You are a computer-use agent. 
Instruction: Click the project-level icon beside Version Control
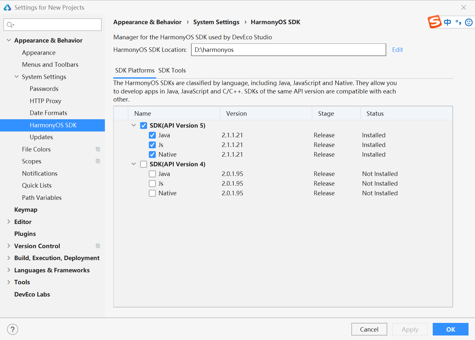pos(98,246)
